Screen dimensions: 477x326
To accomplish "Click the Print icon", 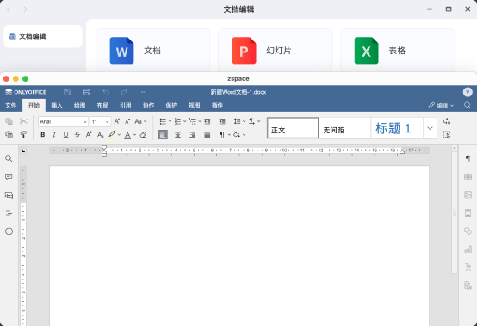I will (x=86, y=92).
